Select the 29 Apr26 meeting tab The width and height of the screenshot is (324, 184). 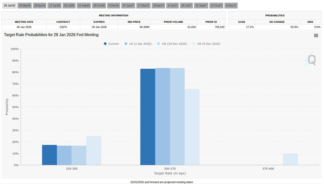[40, 5]
